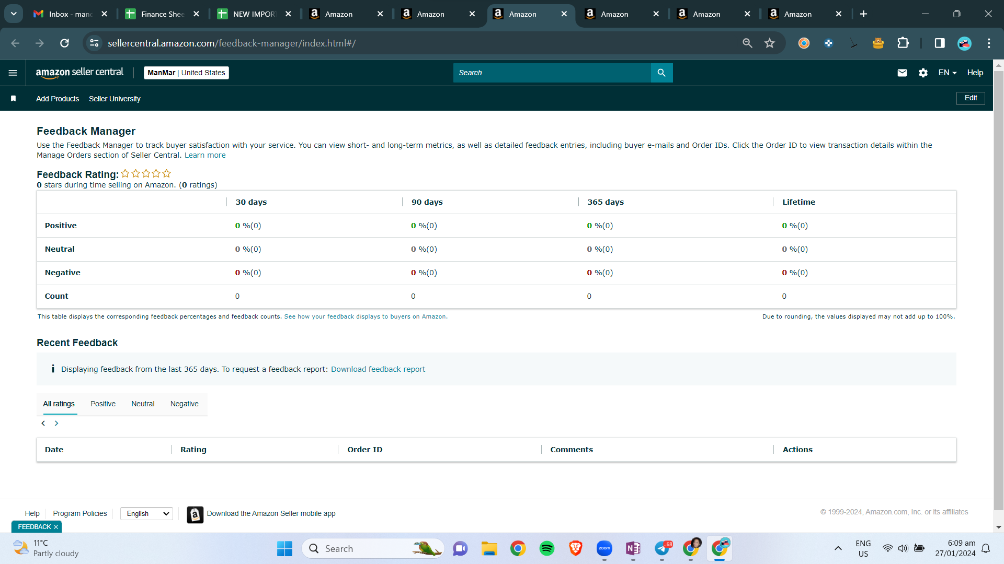
Task: Open OneNote from the taskbar
Action: tap(633, 548)
